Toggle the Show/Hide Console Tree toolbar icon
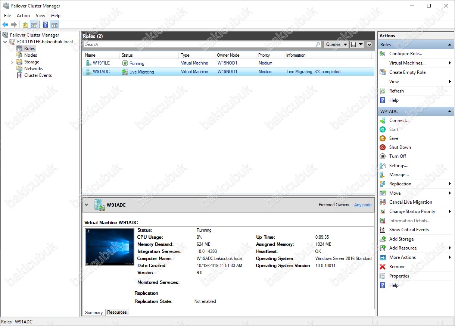Image resolution: width=455 pixels, height=326 pixels. 34,25
